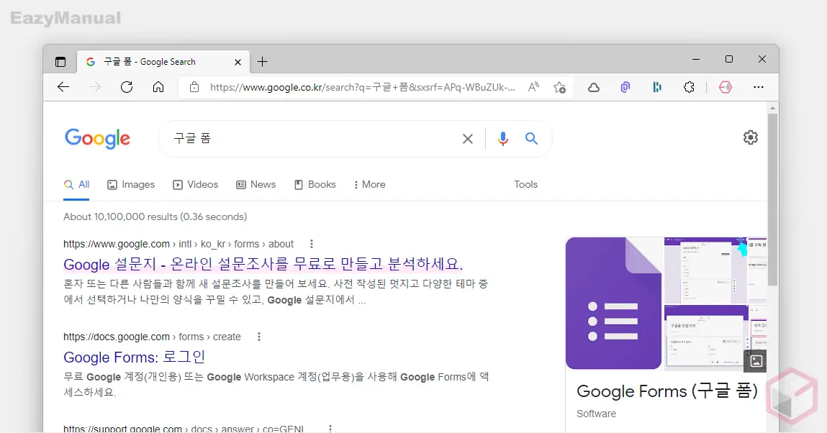Click the scrollbar up arrow
827x433 pixels.
pyautogui.click(x=773, y=108)
